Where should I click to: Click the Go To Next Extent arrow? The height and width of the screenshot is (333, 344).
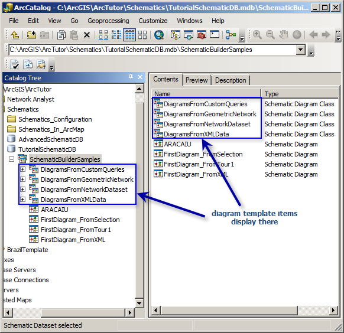click(326, 35)
